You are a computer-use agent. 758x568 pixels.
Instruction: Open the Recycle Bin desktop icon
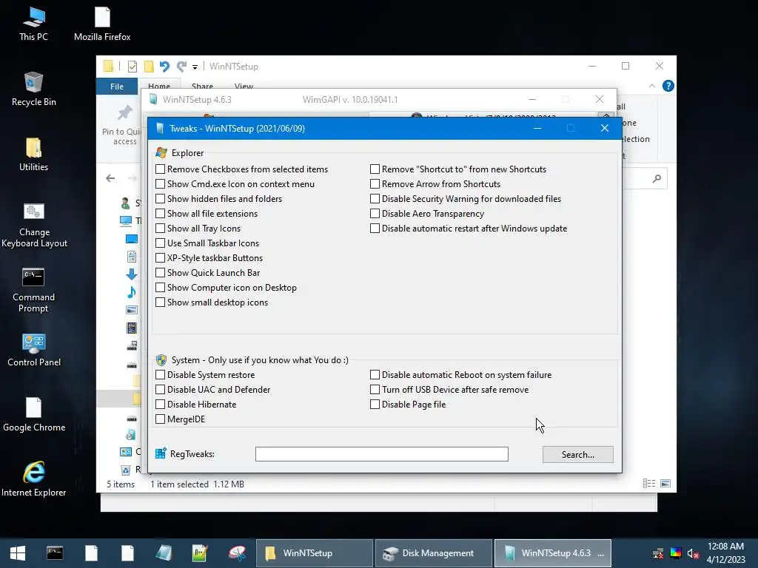point(33,89)
